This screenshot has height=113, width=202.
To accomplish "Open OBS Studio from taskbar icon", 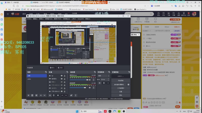I will point(124,111).
